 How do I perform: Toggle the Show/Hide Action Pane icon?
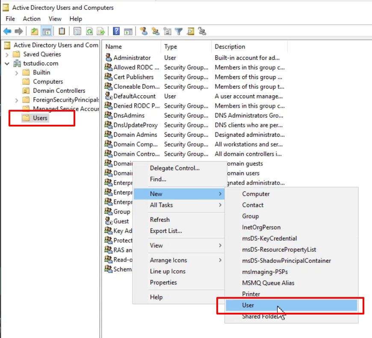point(128,31)
